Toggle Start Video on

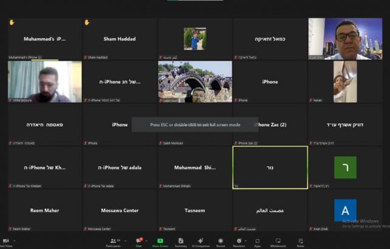[x=5, y=242]
